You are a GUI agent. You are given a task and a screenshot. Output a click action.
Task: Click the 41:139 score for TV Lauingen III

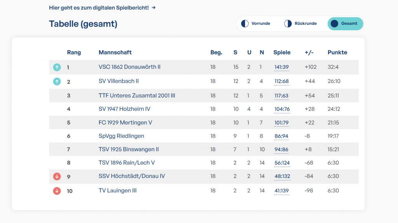pyautogui.click(x=281, y=191)
